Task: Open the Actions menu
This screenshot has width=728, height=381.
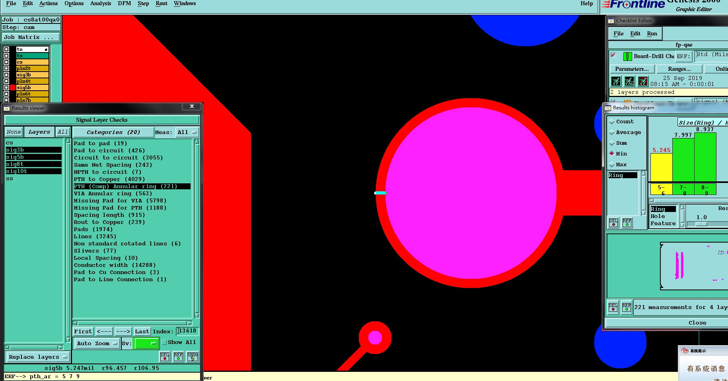Action: pos(49,4)
